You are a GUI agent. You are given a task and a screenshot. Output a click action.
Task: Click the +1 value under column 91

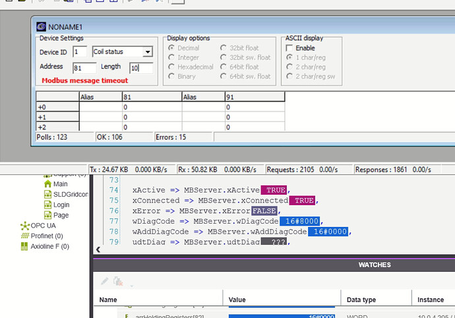pos(255,117)
